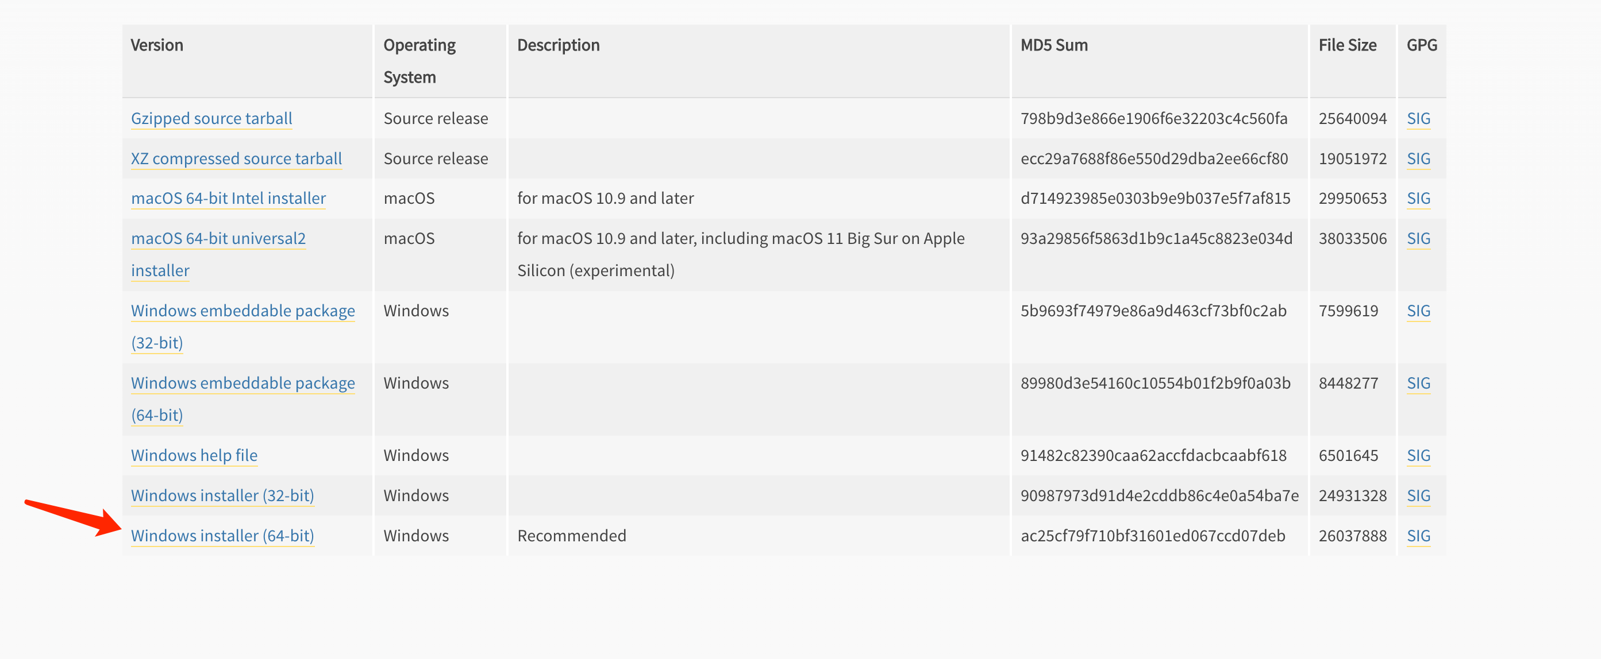Click SIG for Windows installer (32-bit)

1418,495
